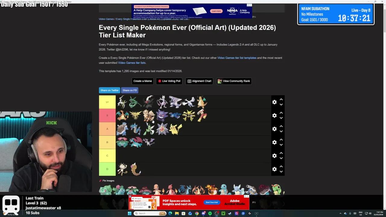This screenshot has height=217, width=386.
Task: Select Scyther in the A tier
Action: coord(149,129)
